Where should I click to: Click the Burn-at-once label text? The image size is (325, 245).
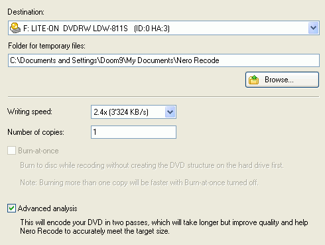point(38,151)
